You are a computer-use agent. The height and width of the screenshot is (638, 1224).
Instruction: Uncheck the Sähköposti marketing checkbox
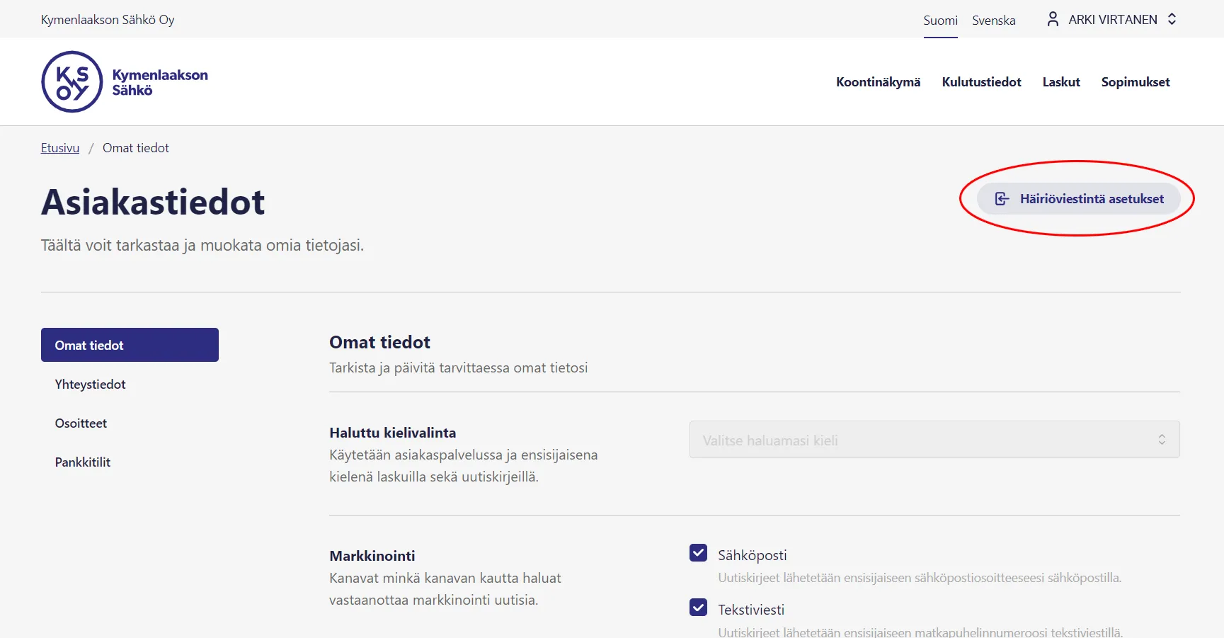click(698, 553)
